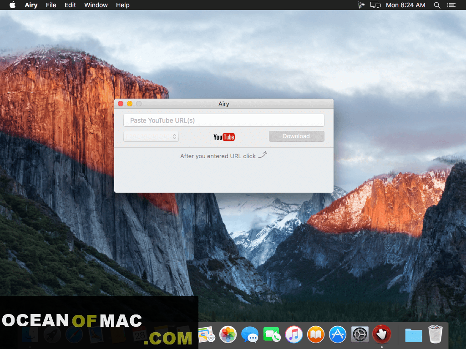The width and height of the screenshot is (466, 349).
Task: Open the Apple menu
Action: pos(12,5)
